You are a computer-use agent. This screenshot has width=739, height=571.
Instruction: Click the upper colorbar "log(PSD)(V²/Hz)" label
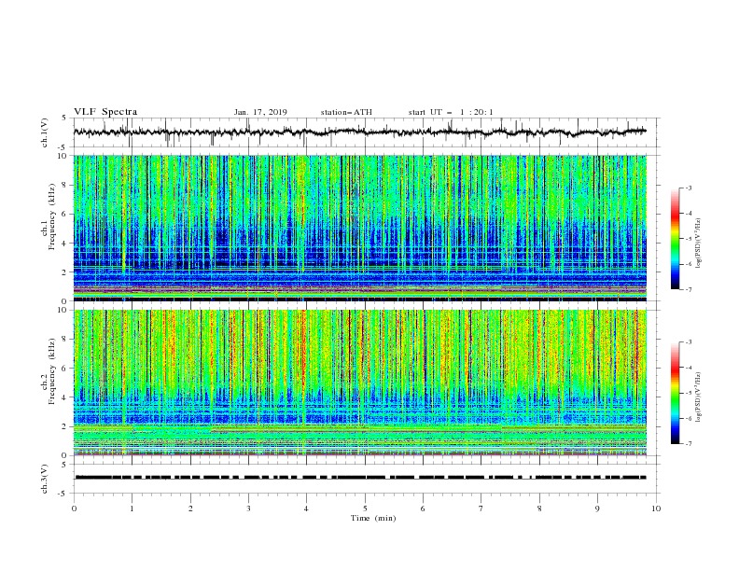click(x=699, y=244)
